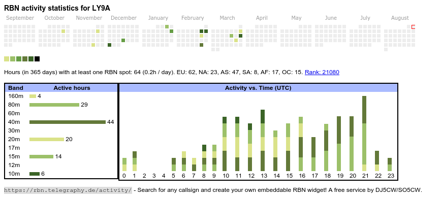Click the activity bar for hour 7
Image resolution: width=442 pixels, height=198 pixels.
point(194,164)
